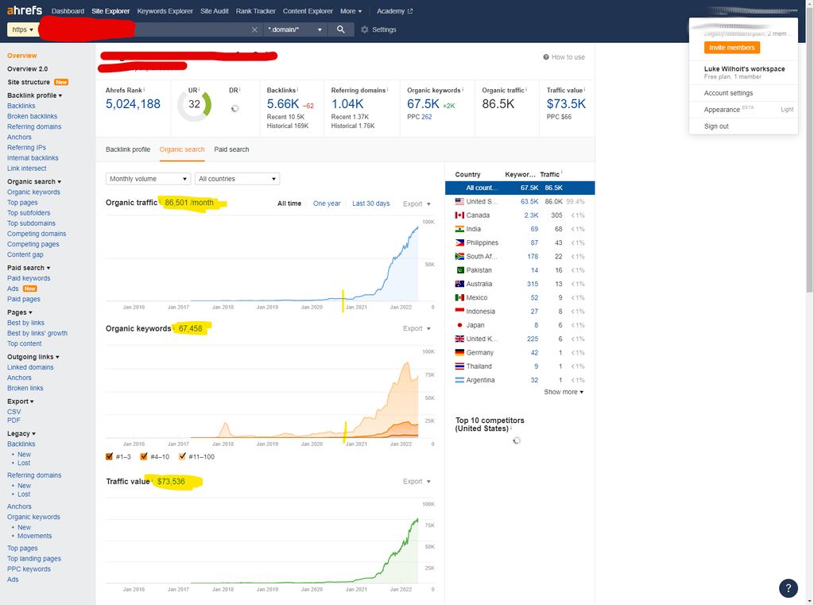
Task: Select the Organic search tab
Action: point(182,149)
